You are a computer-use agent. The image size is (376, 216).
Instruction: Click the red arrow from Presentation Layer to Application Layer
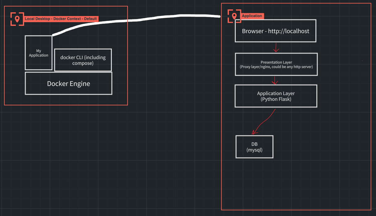275,80
